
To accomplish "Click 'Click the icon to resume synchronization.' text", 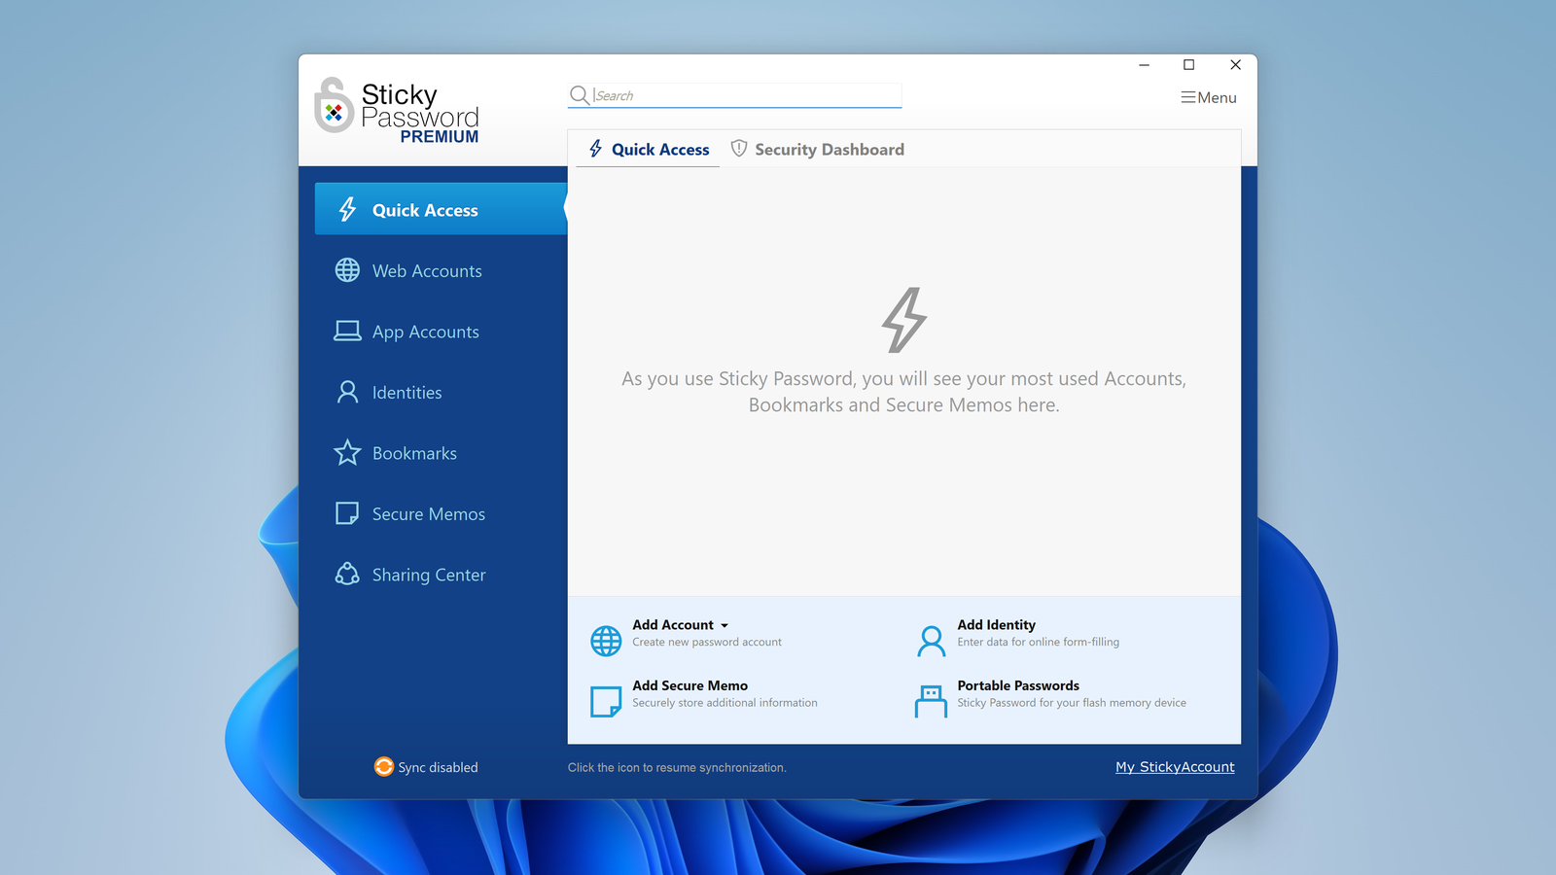I will tap(677, 768).
